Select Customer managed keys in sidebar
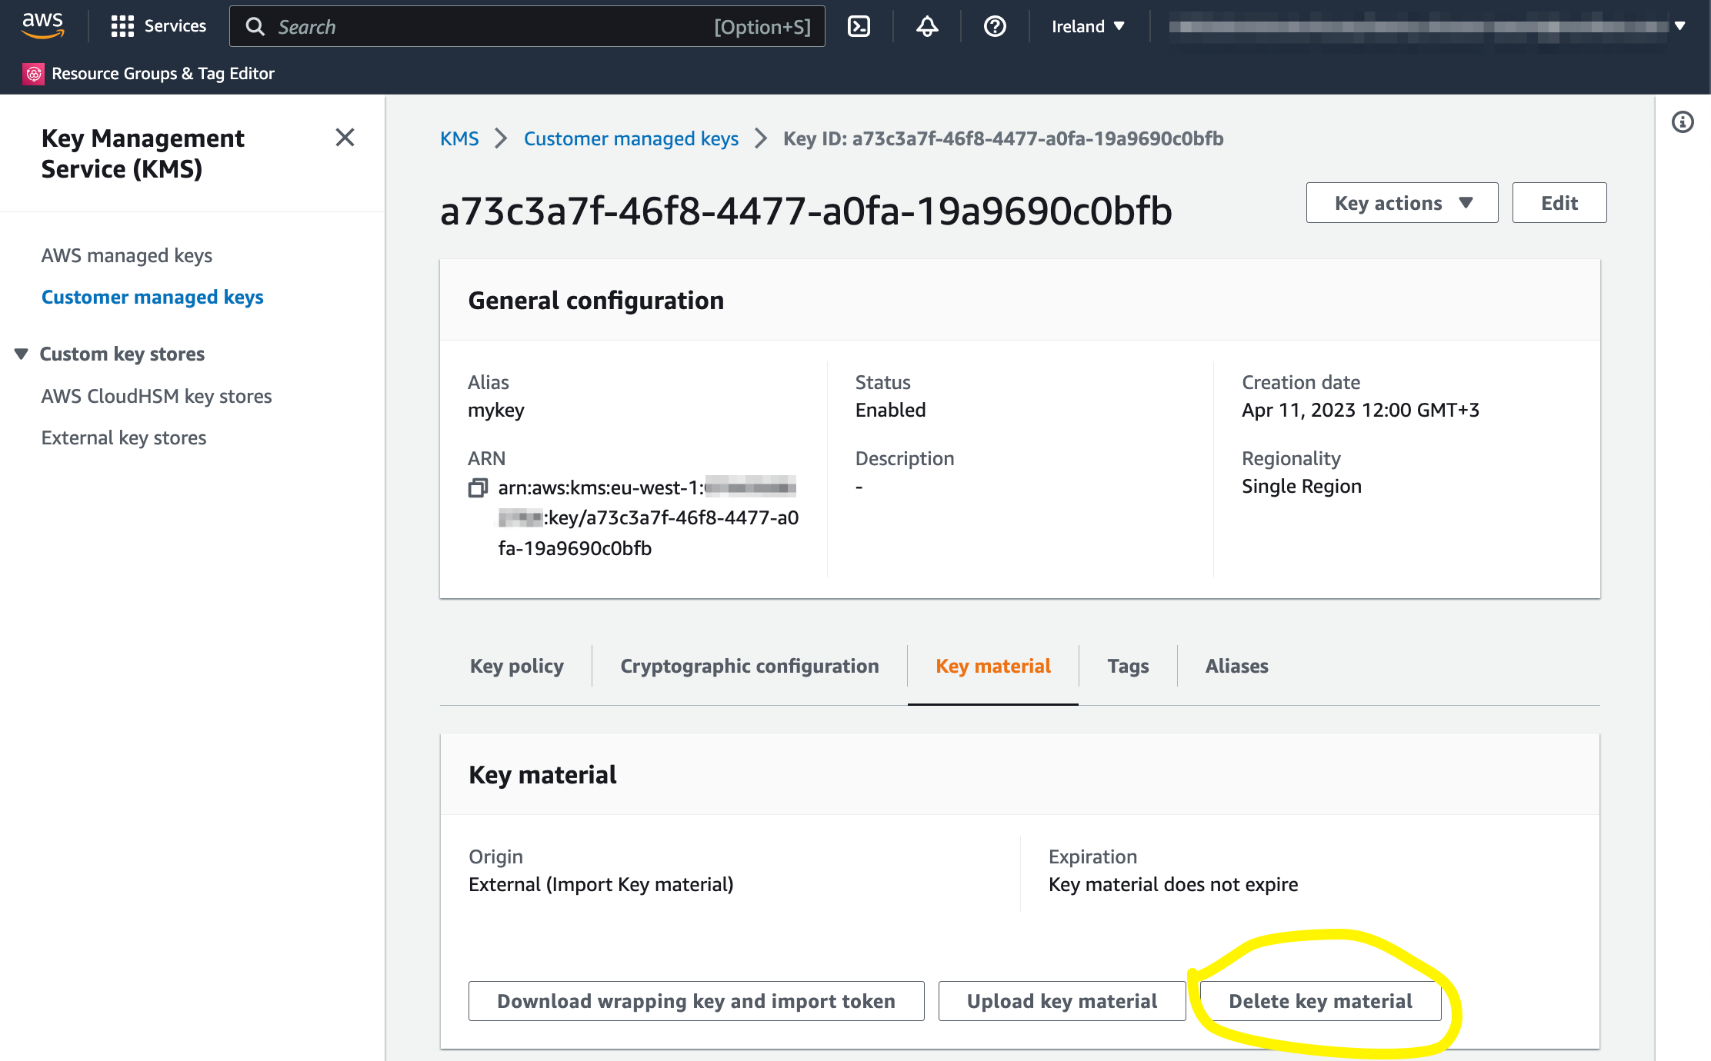Viewport: 1711px width, 1061px height. (152, 297)
